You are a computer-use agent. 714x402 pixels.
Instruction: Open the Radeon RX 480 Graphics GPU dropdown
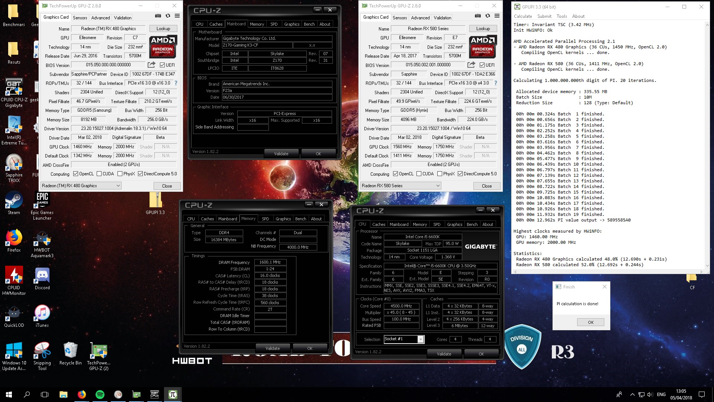(x=81, y=186)
